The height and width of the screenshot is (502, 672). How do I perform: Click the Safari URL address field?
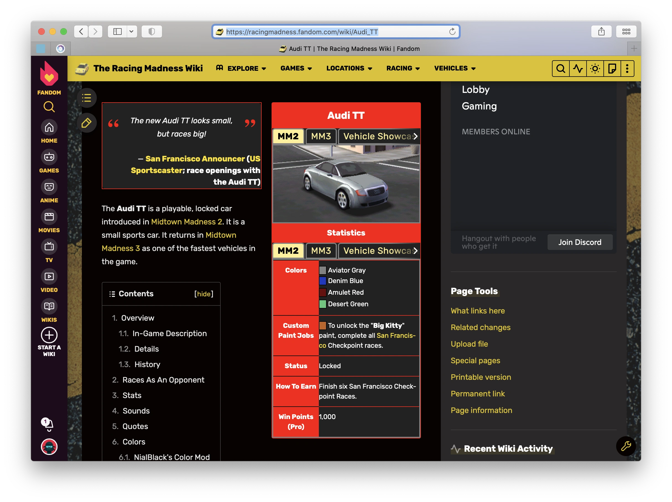(x=336, y=32)
